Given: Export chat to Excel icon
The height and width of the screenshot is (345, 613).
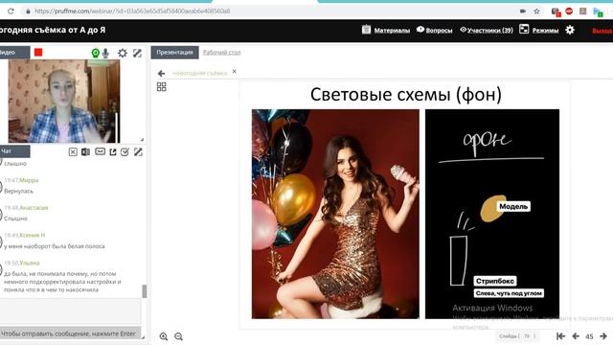Looking at the screenshot, I should click(x=85, y=151).
